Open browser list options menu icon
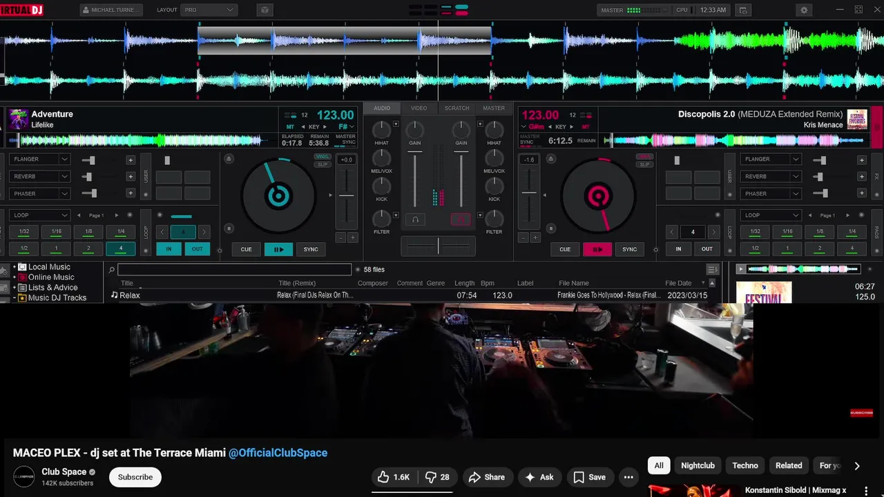884x497 pixels. coord(712,269)
